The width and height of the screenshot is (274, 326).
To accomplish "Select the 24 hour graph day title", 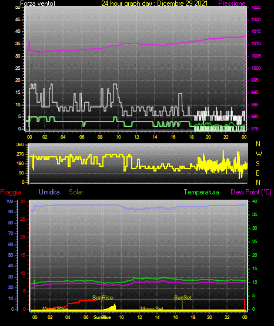I will 155,4.
